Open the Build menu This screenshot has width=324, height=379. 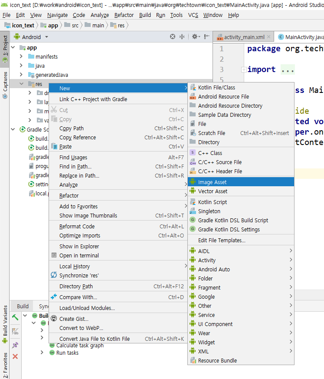tap(145, 15)
